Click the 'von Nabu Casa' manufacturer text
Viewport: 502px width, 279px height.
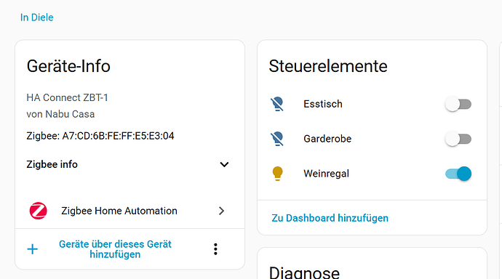60,114
